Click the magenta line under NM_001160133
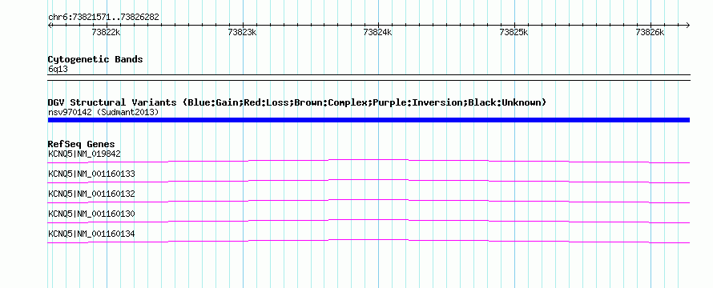 [369, 181]
